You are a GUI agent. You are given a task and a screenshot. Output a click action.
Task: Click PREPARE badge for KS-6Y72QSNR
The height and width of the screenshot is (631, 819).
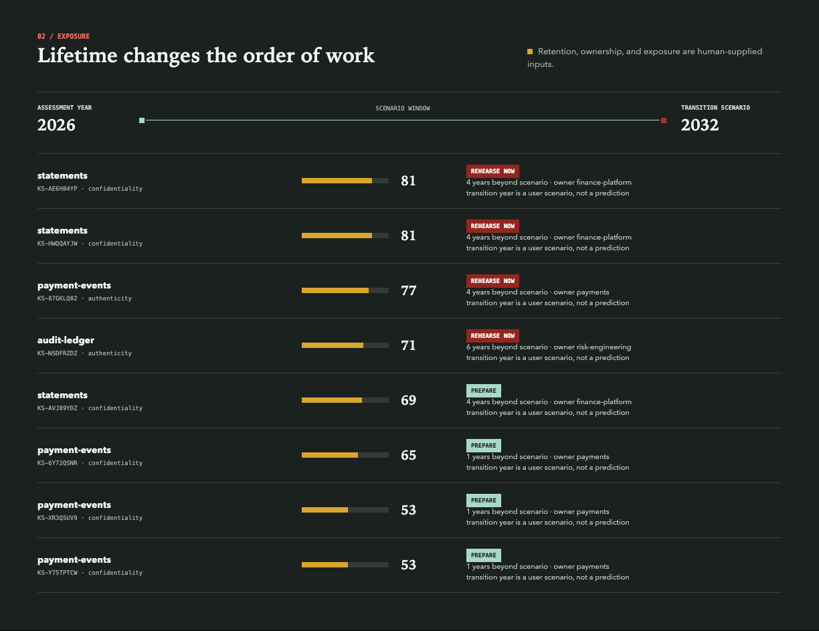(x=484, y=446)
